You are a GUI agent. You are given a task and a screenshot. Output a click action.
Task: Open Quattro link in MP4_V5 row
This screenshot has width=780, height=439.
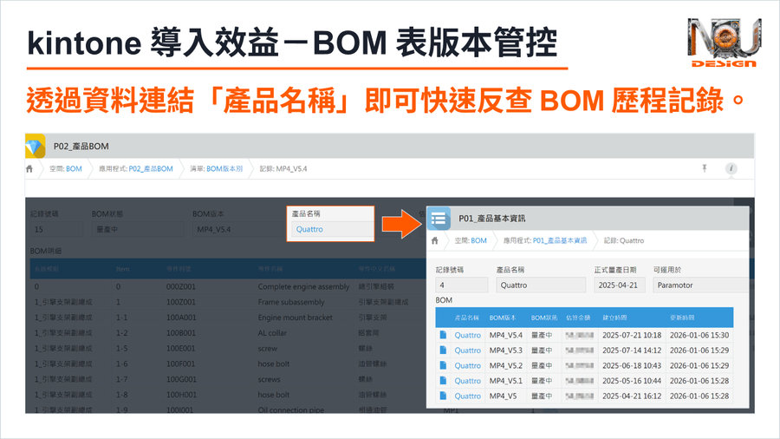point(468,396)
